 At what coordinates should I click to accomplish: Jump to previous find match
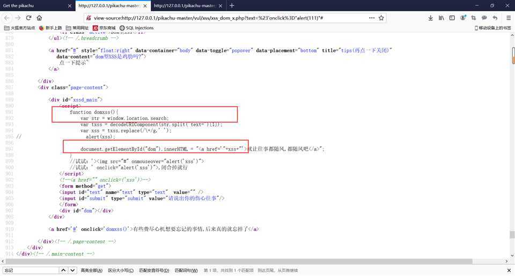click(x=63, y=270)
